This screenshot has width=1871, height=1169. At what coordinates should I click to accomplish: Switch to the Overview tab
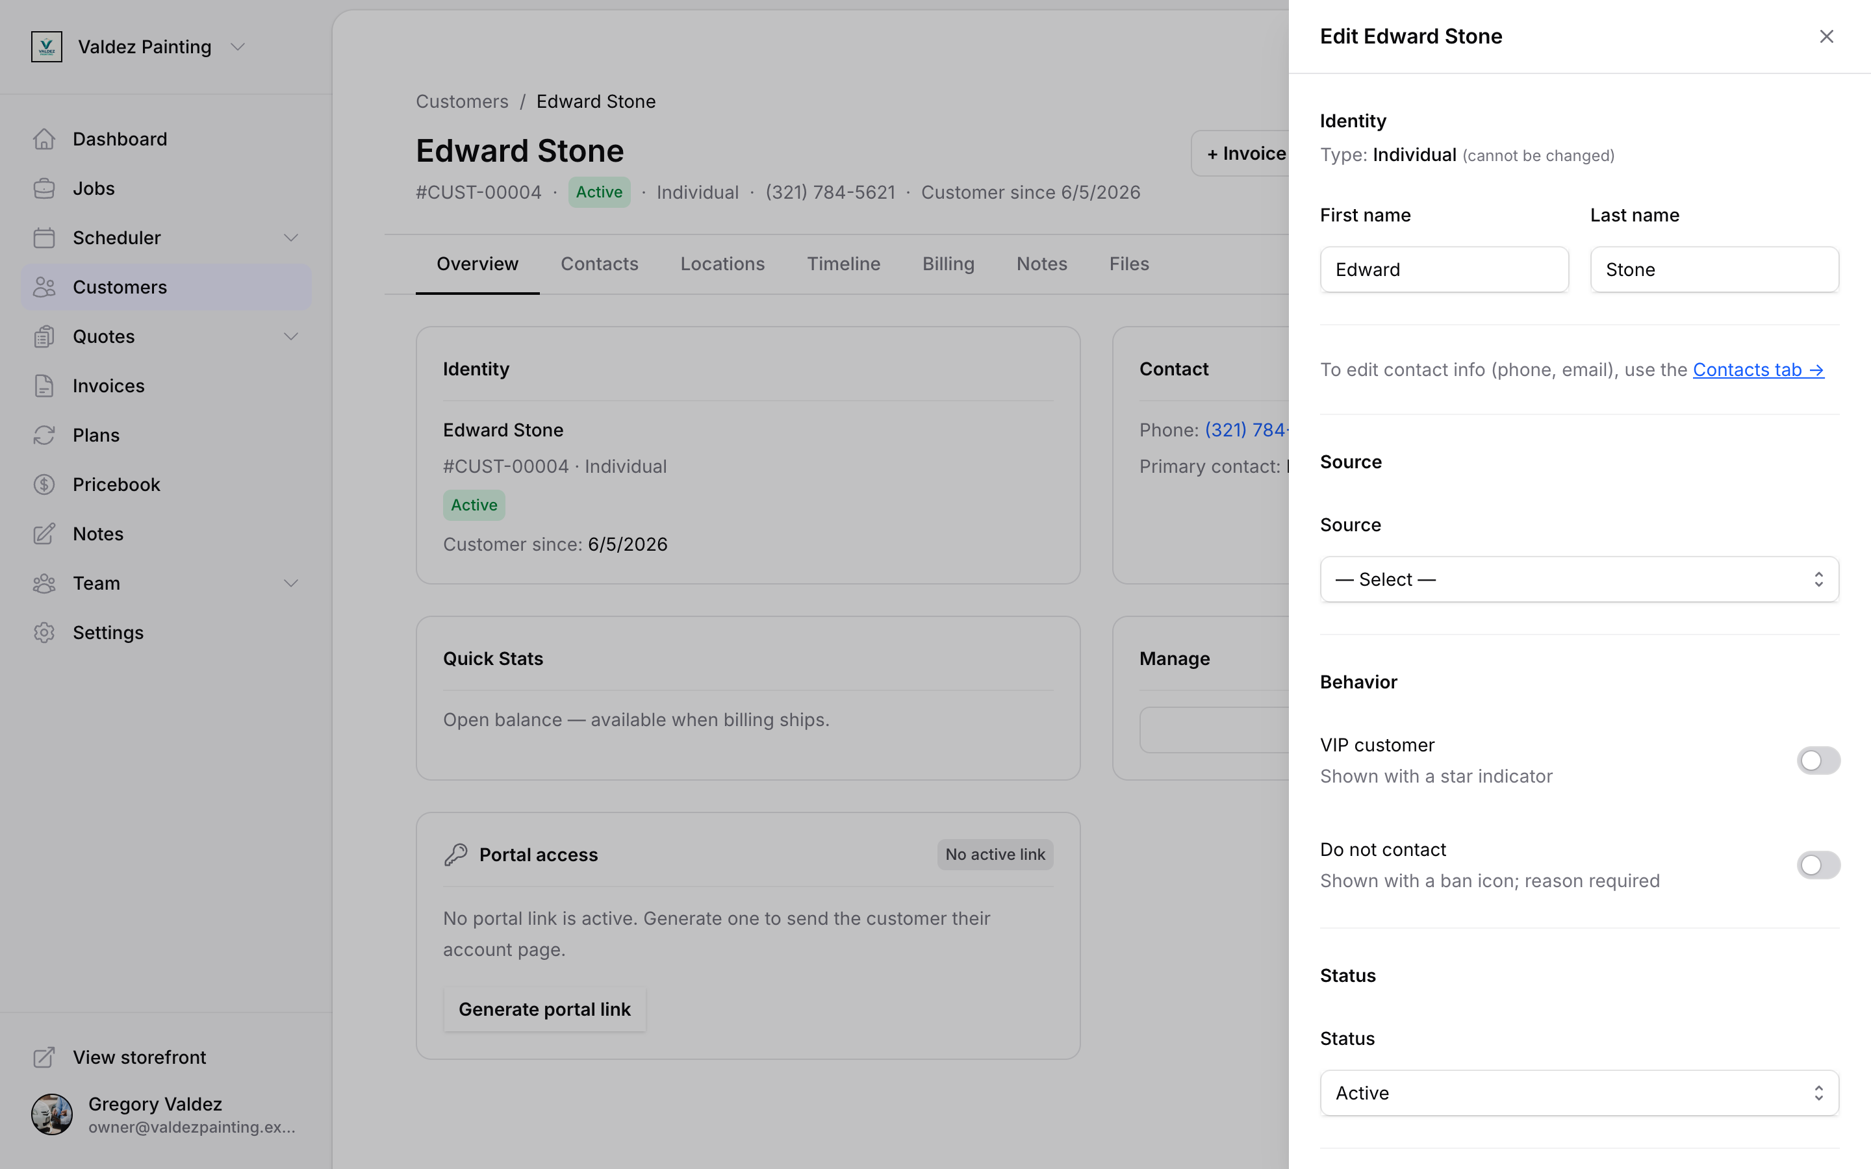click(x=477, y=264)
